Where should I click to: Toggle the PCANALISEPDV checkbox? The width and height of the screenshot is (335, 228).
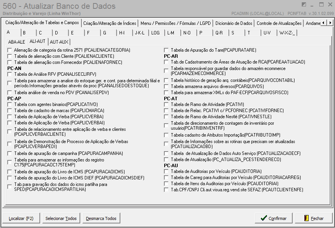tap(10, 93)
